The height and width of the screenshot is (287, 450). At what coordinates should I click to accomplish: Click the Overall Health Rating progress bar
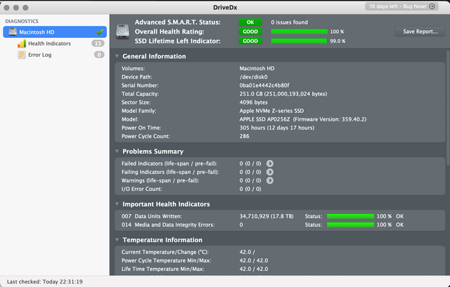pos(299,32)
